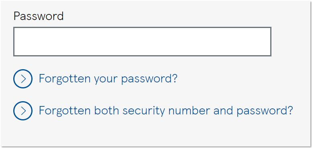Follow the link to reset both credentials
Image resolution: width=312 pixels, height=148 pixels.
click(166, 111)
